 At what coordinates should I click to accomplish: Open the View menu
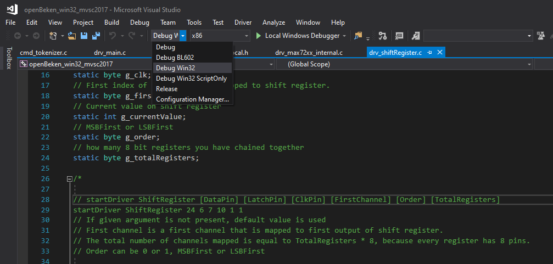[55, 22]
